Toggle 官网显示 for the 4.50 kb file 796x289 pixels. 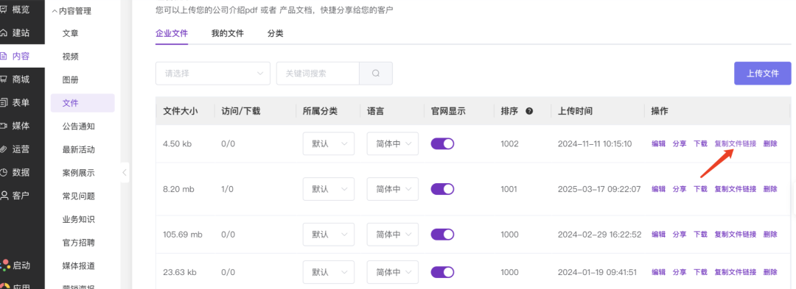click(442, 143)
